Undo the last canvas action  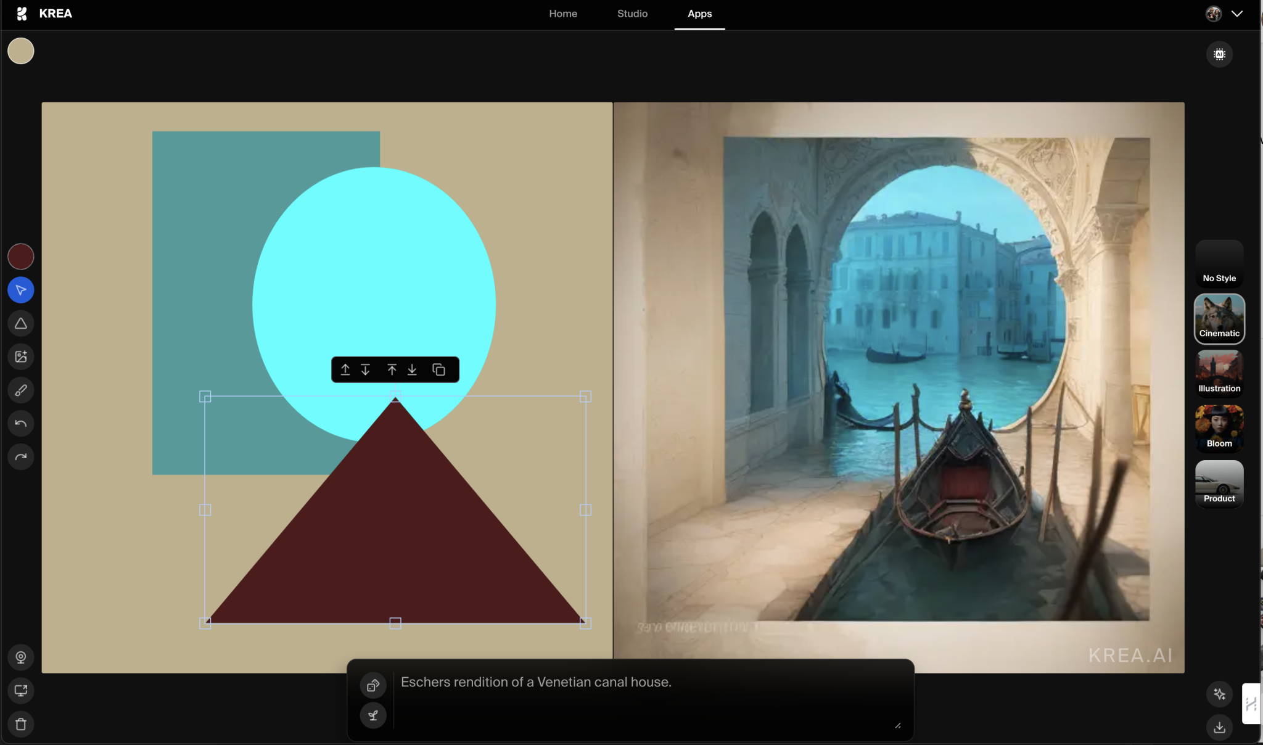(x=20, y=423)
